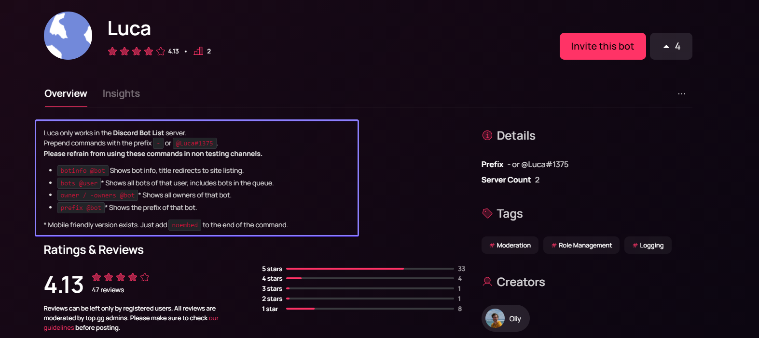Upvote the bot with the 4 votes button
759x338 pixels.
click(x=671, y=46)
